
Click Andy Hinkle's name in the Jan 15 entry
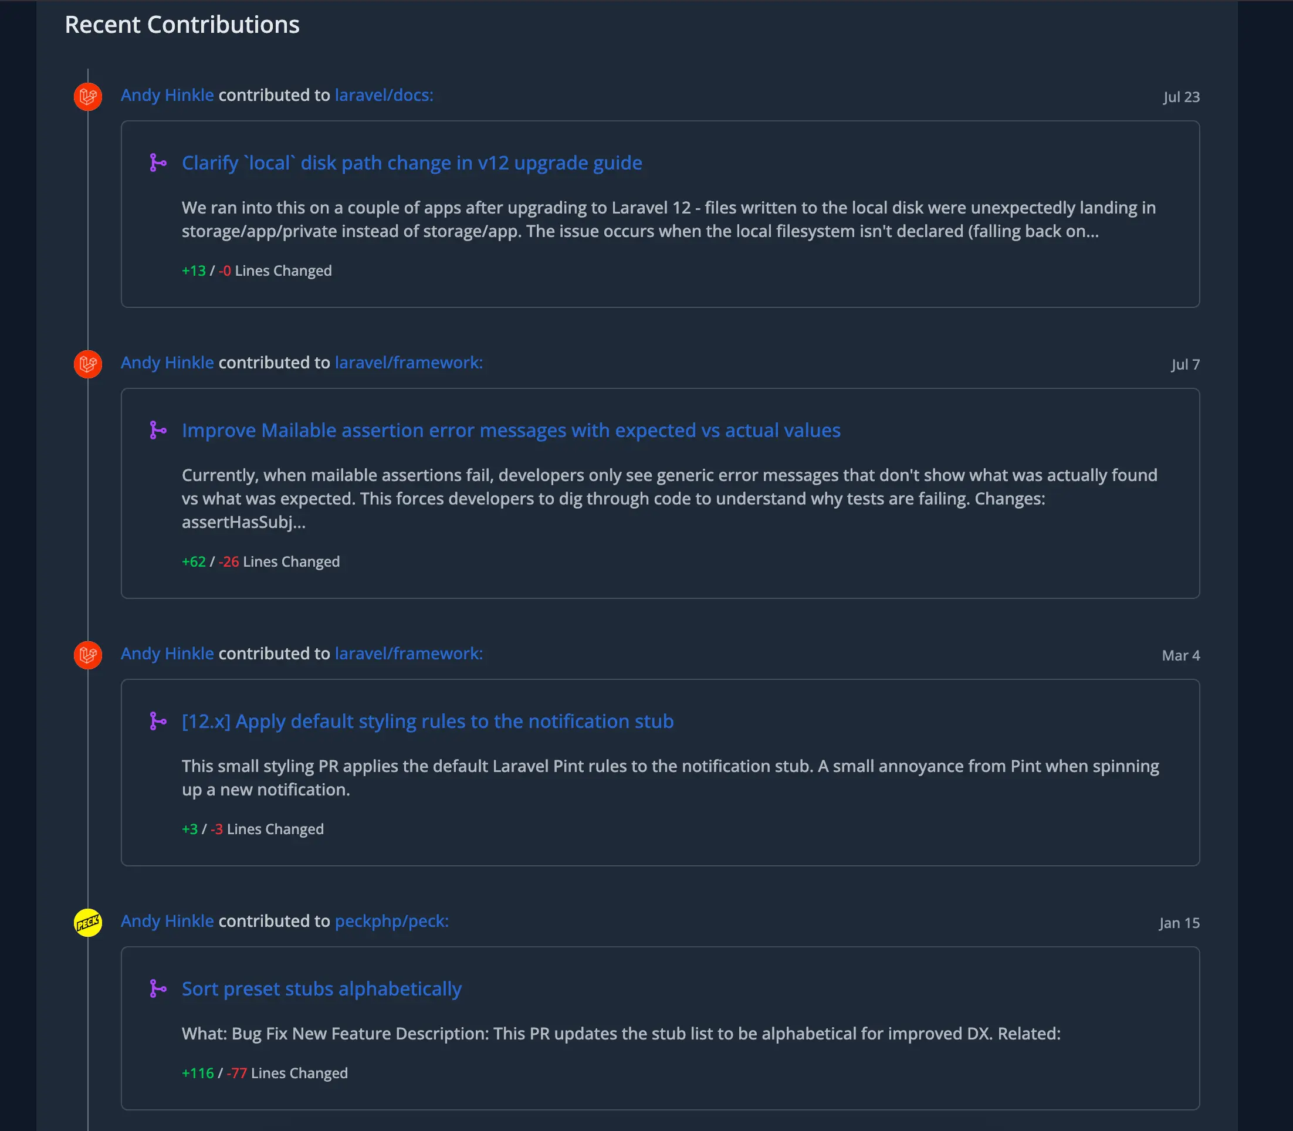point(167,921)
